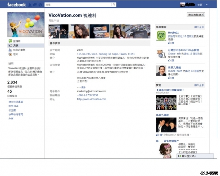Select the 朋友的動態 tab

click(19, 50)
